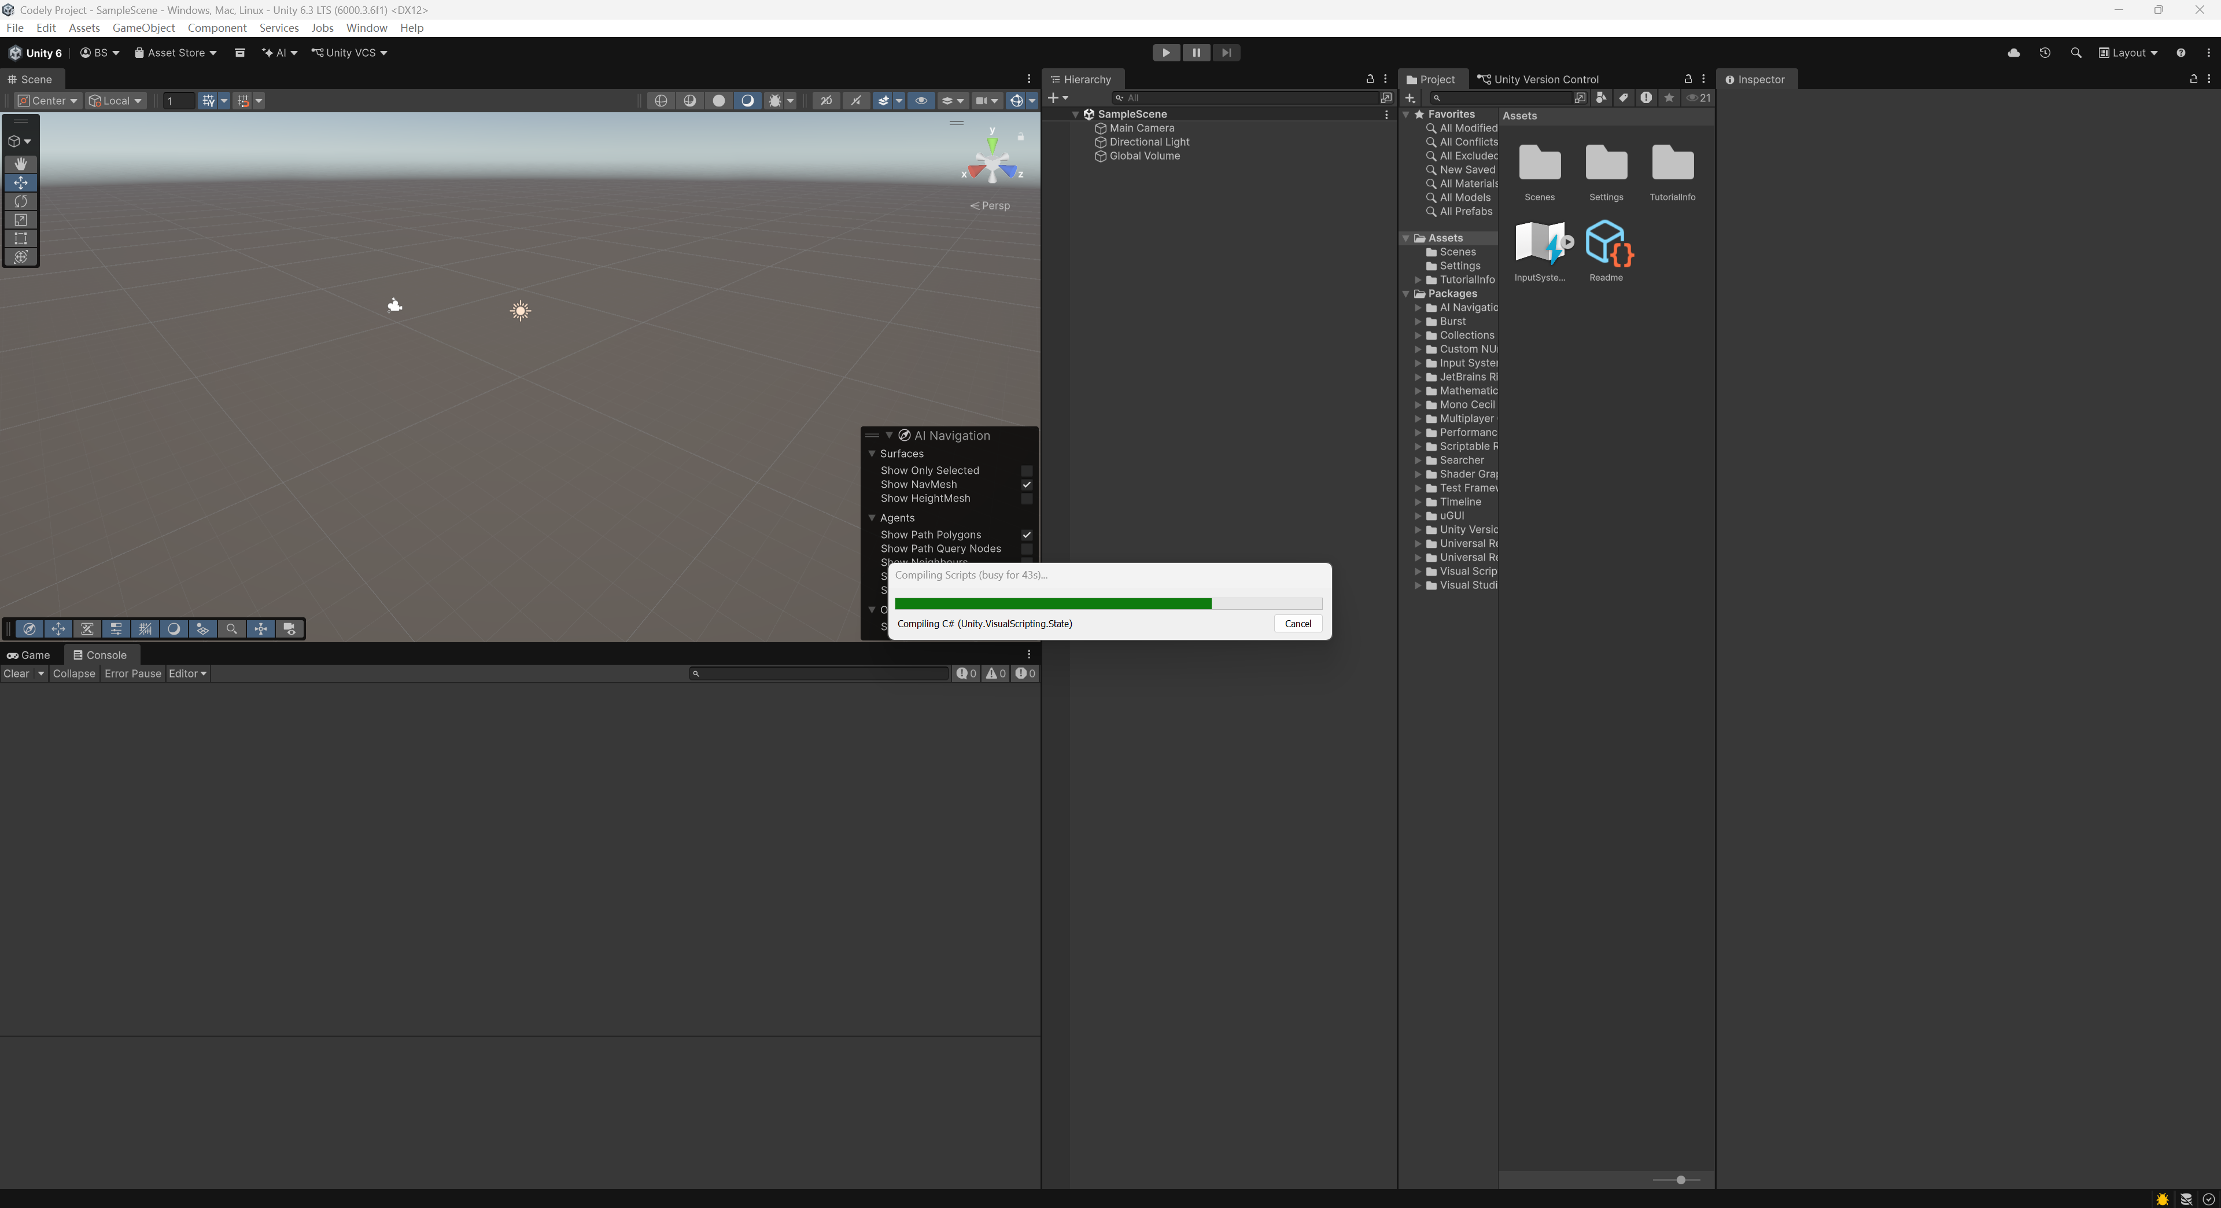Click the Unity help question mark icon

tap(2181, 53)
